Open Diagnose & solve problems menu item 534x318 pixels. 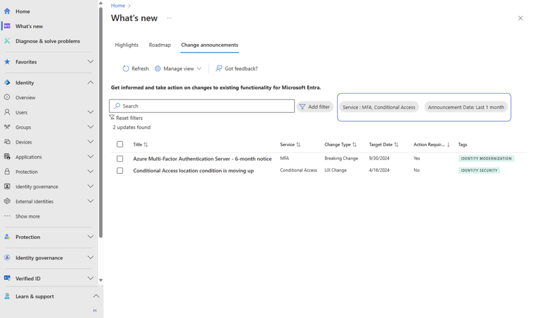48,41
